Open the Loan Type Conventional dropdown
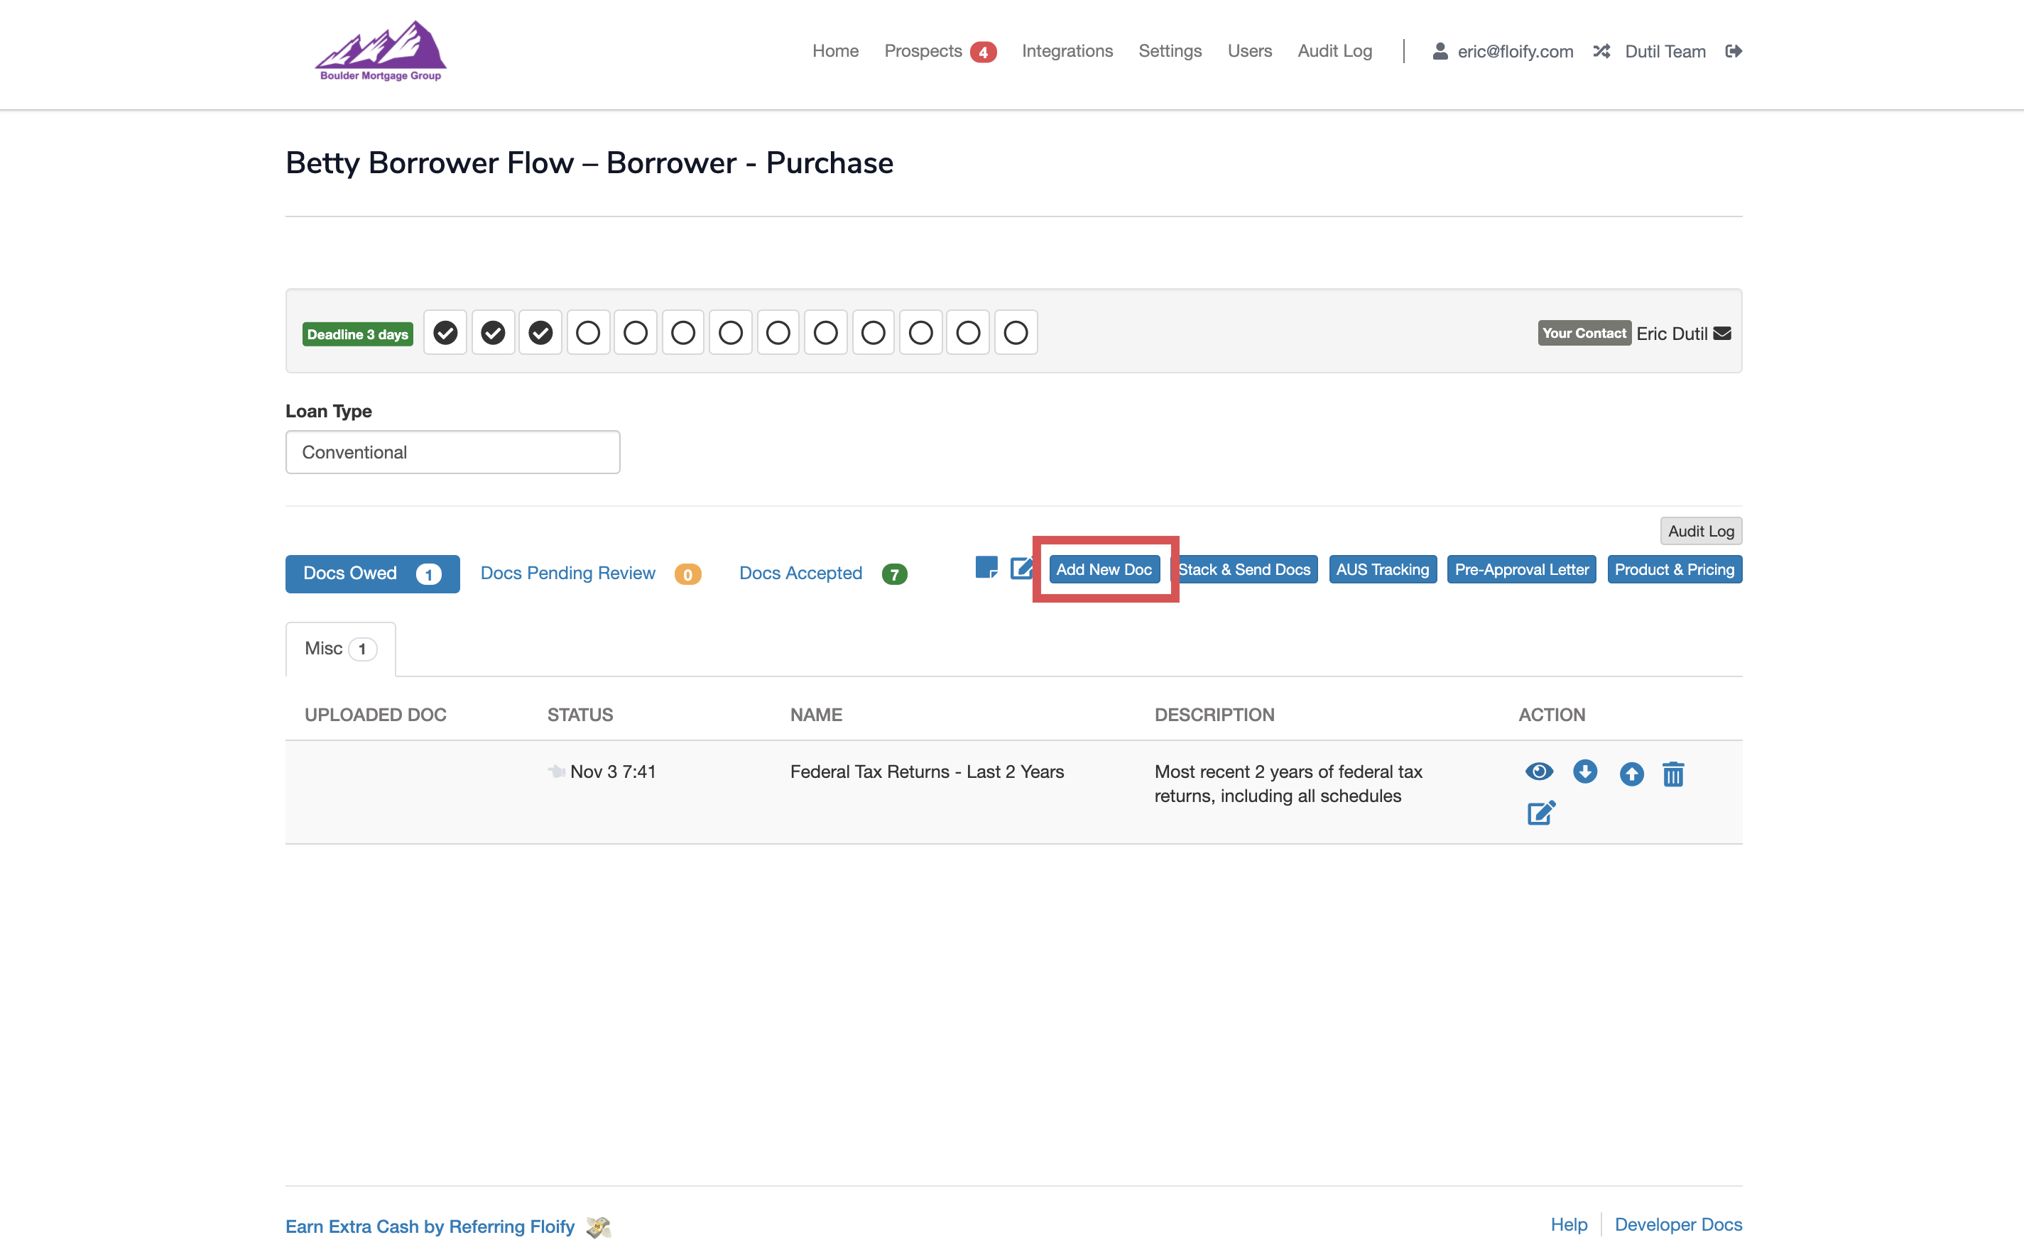The height and width of the screenshot is (1252, 2024). tap(452, 452)
